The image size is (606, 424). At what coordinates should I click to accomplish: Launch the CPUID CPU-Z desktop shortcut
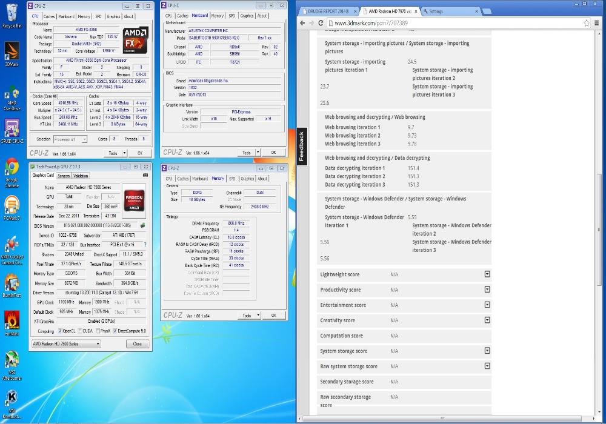(x=12, y=131)
